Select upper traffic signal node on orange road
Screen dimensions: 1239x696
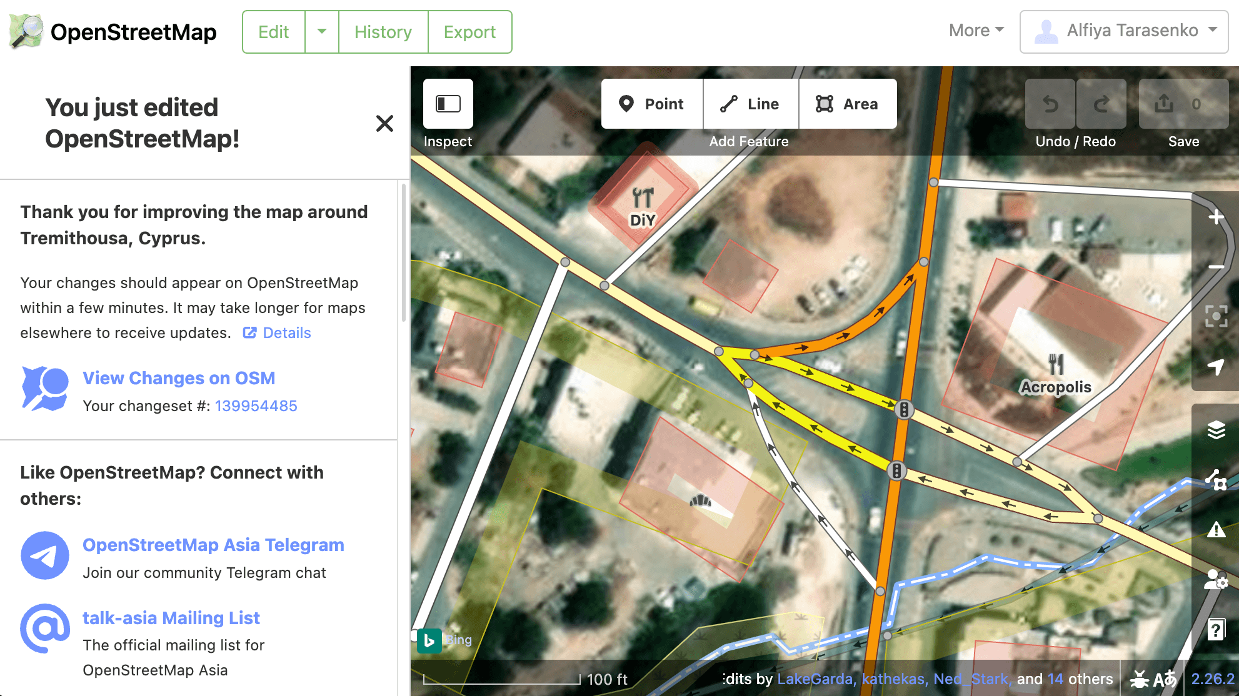[x=904, y=410]
